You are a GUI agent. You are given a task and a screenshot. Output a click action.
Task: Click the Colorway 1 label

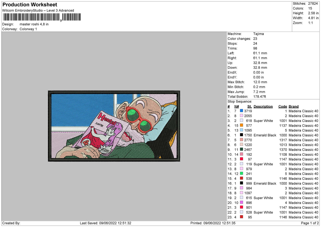coord(28,29)
